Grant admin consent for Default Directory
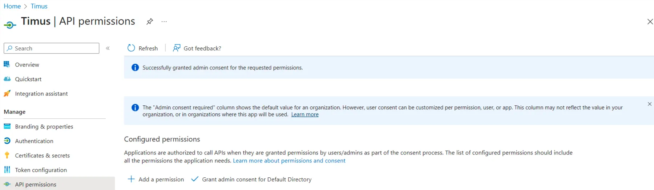Image resolution: width=654 pixels, height=190 pixels. pos(251,179)
